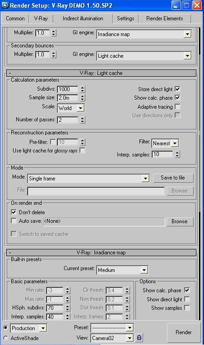Open the Render Elements tab

tap(165, 18)
